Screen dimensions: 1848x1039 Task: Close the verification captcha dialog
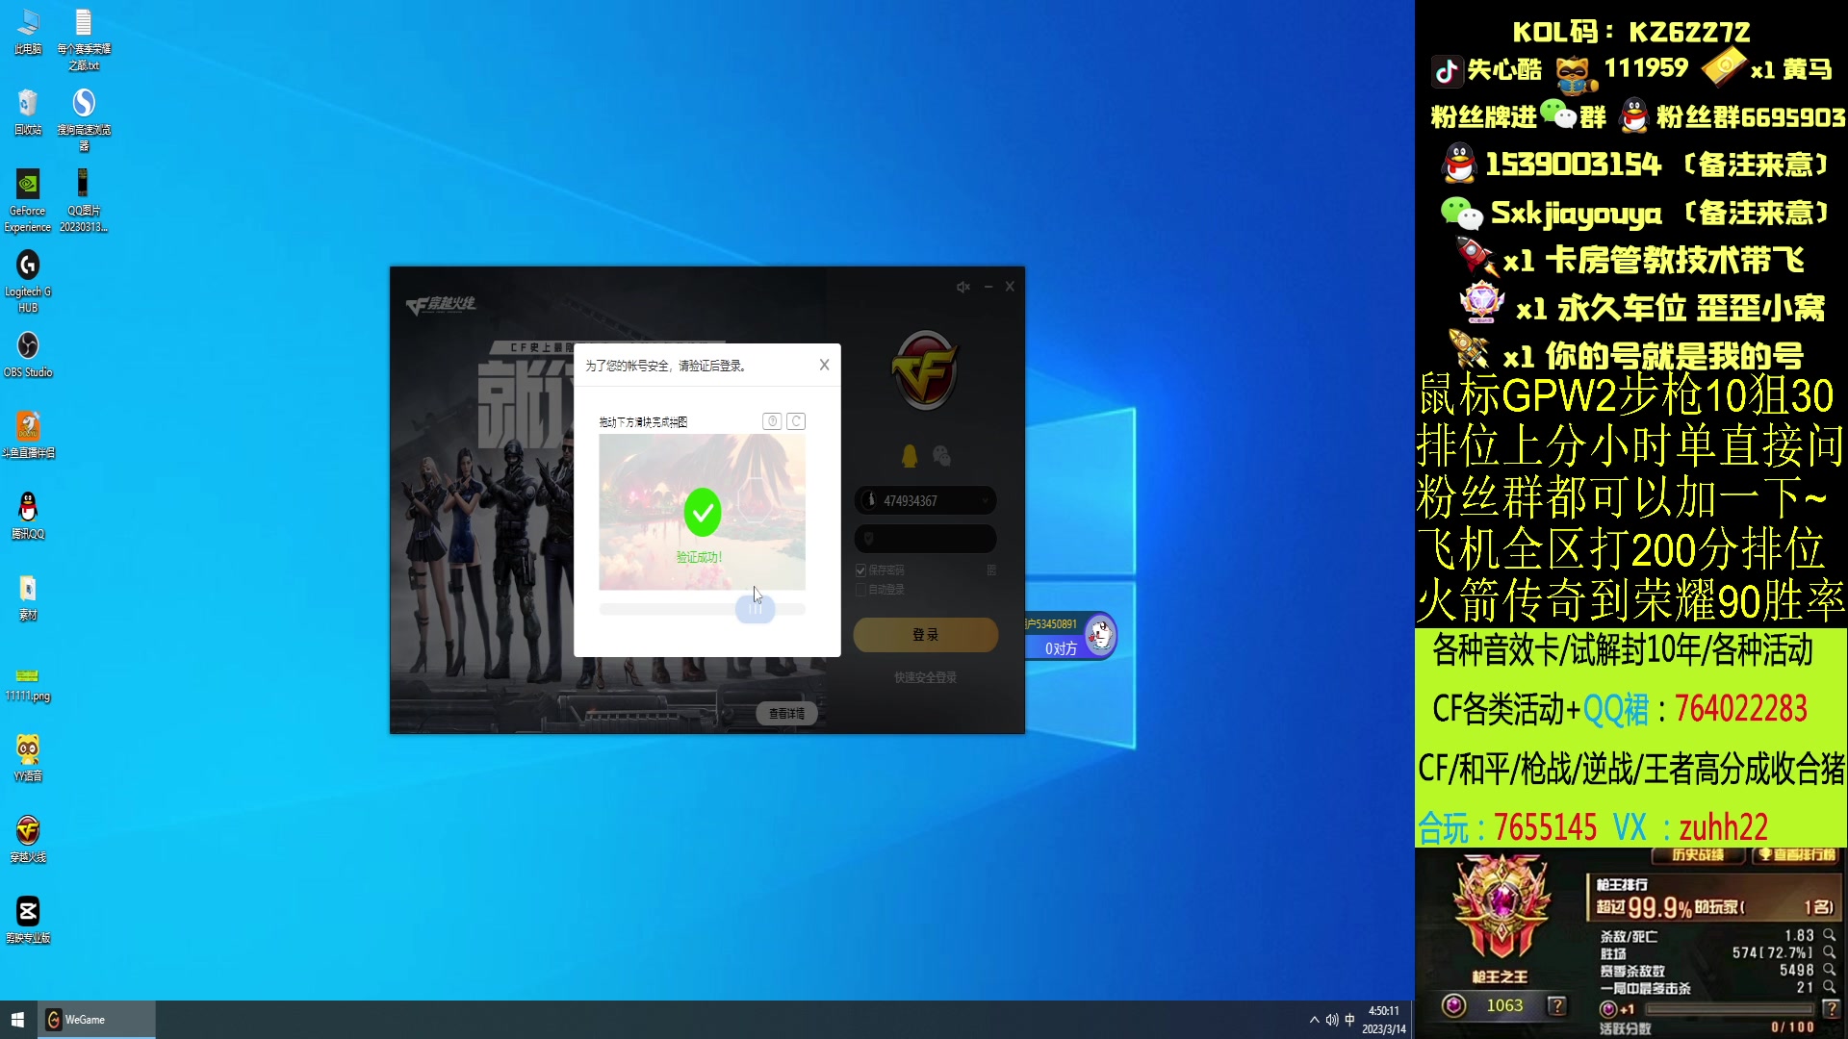824,365
